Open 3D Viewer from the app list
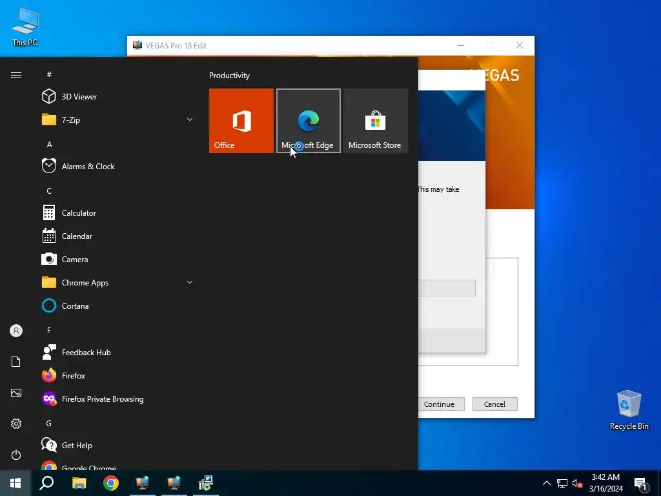This screenshot has height=496, width=661. pos(117,97)
